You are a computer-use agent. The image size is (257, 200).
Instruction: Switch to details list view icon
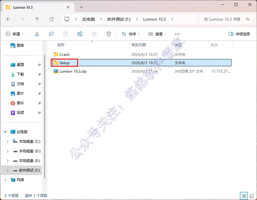click(244, 196)
